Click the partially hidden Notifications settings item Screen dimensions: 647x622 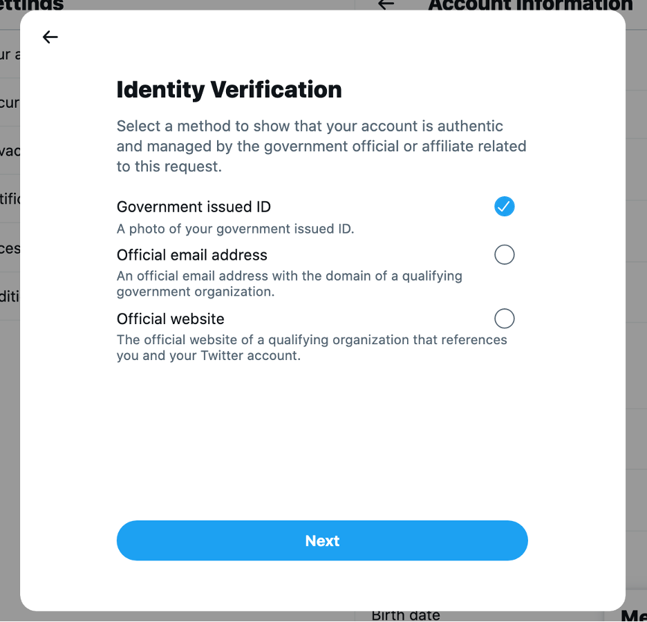(x=10, y=199)
